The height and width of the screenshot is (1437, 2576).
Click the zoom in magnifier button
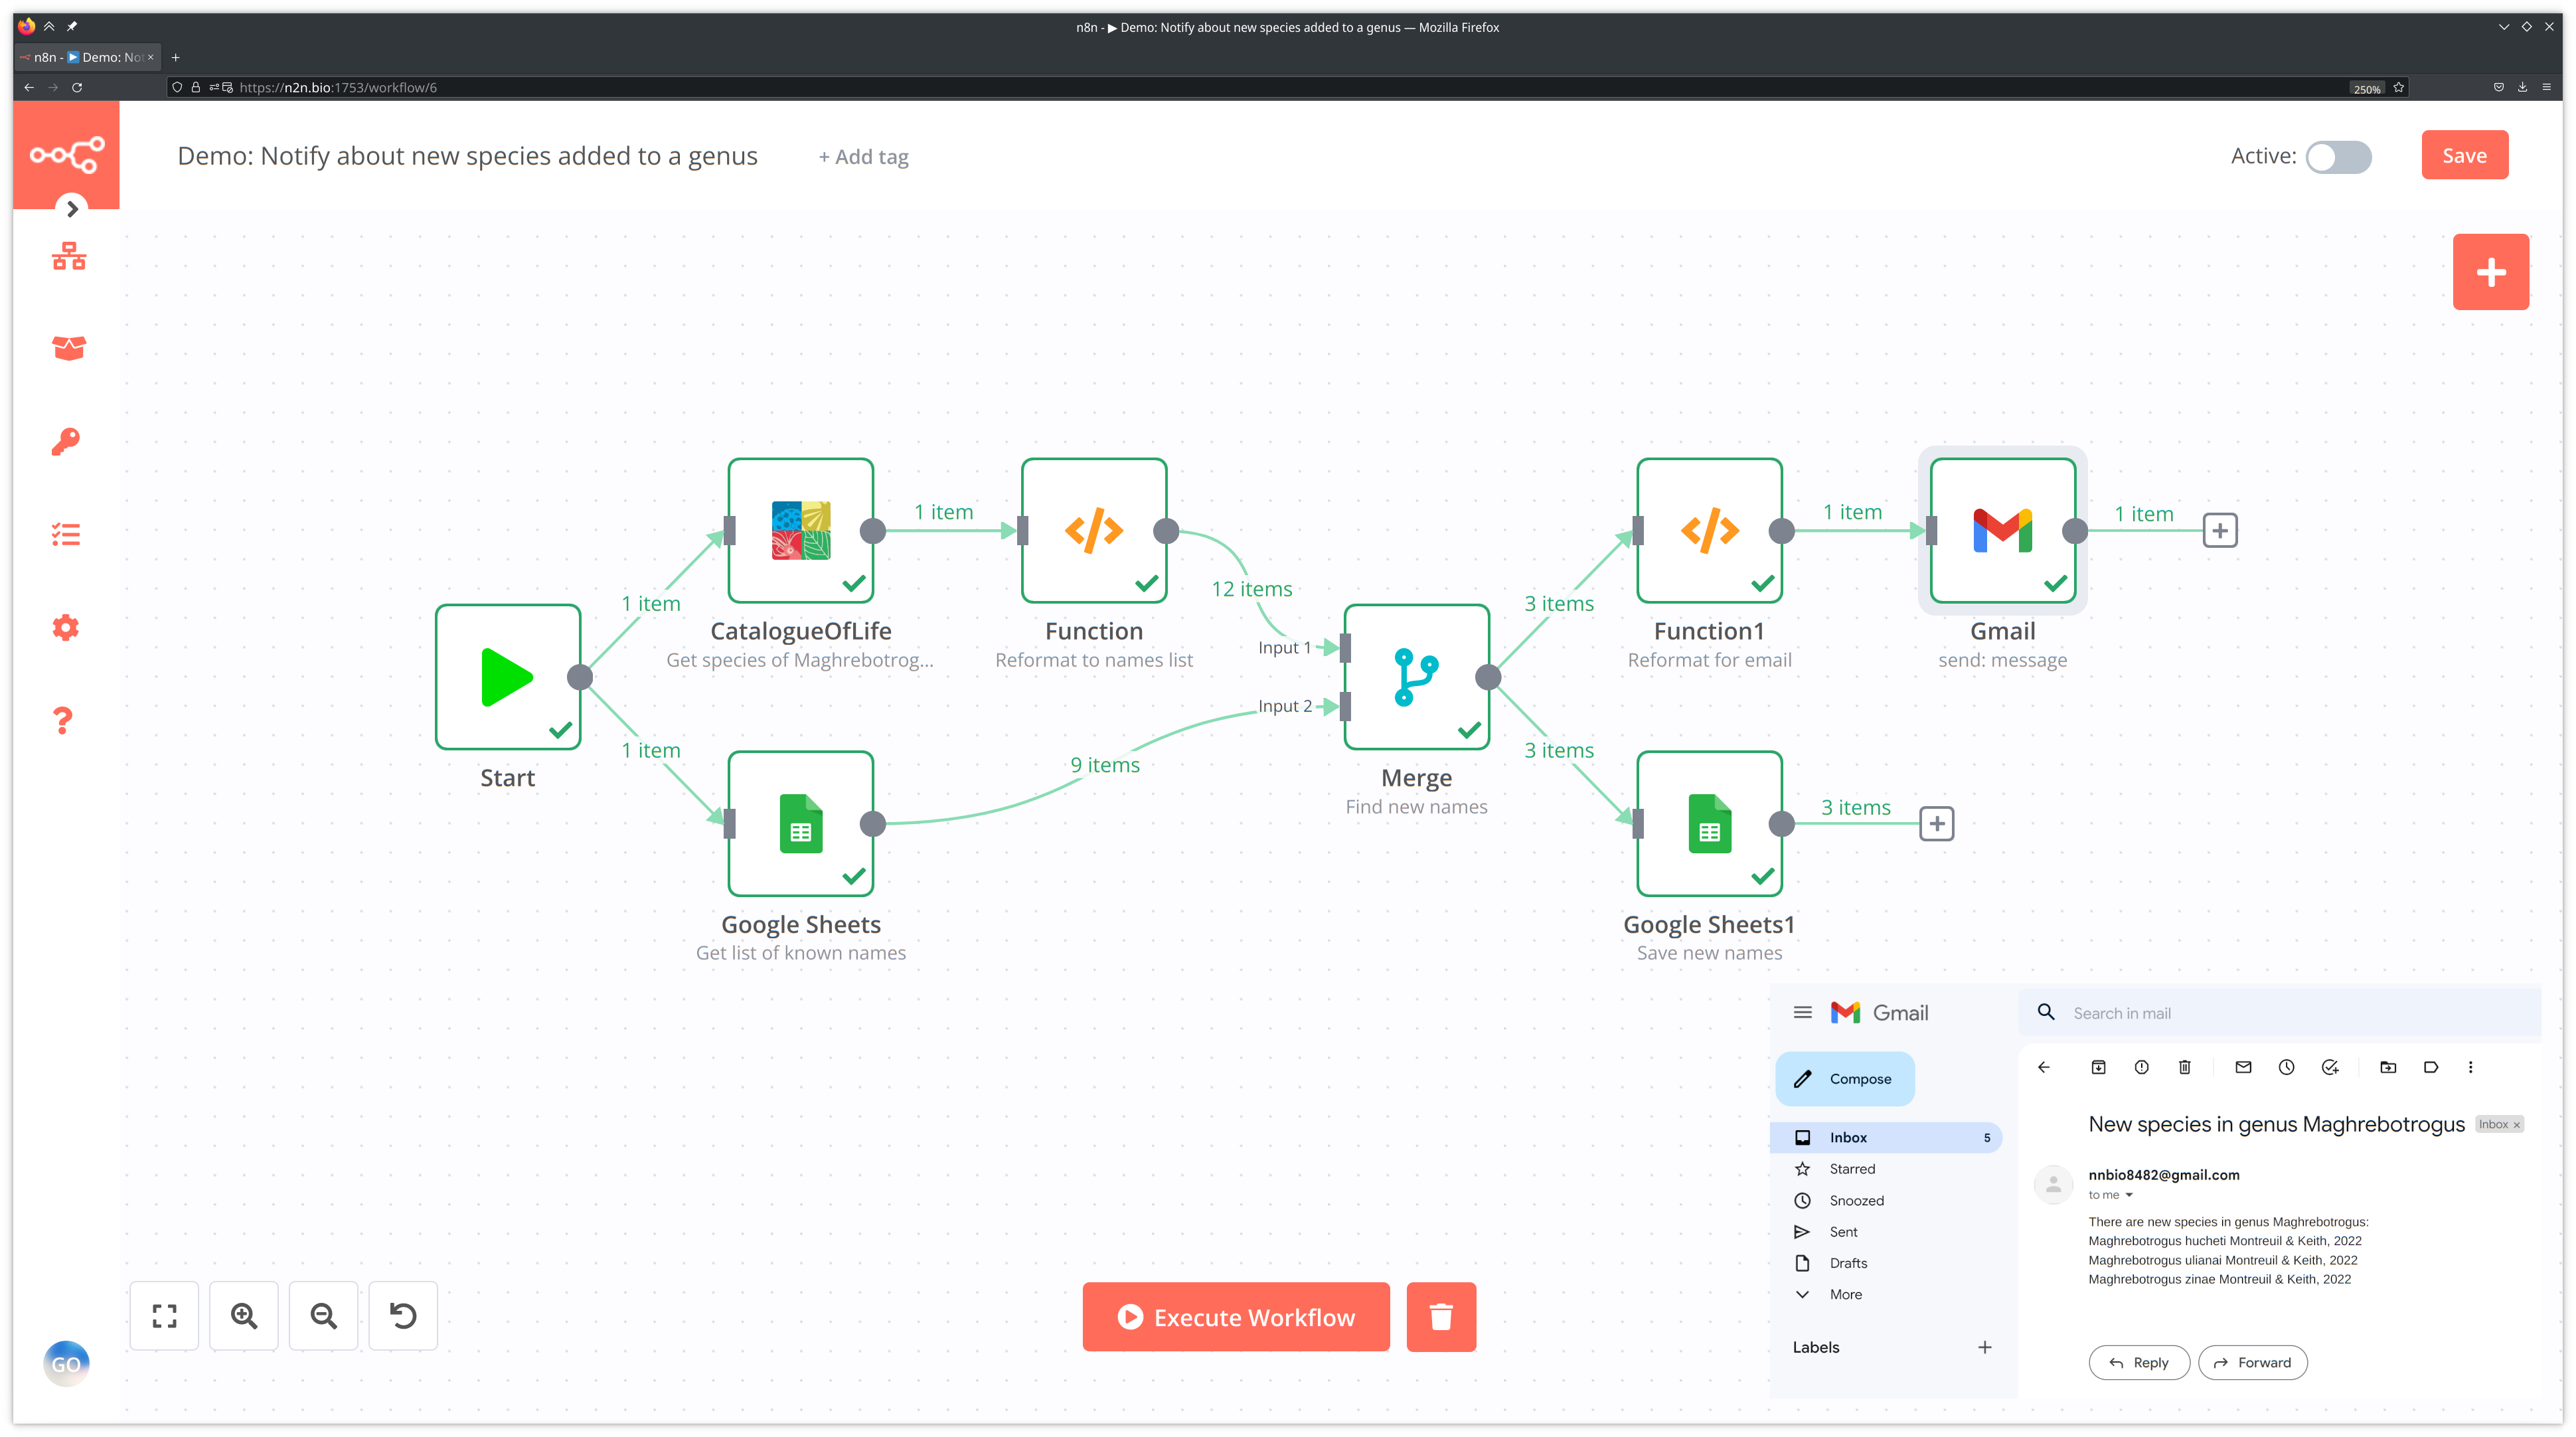[244, 1315]
